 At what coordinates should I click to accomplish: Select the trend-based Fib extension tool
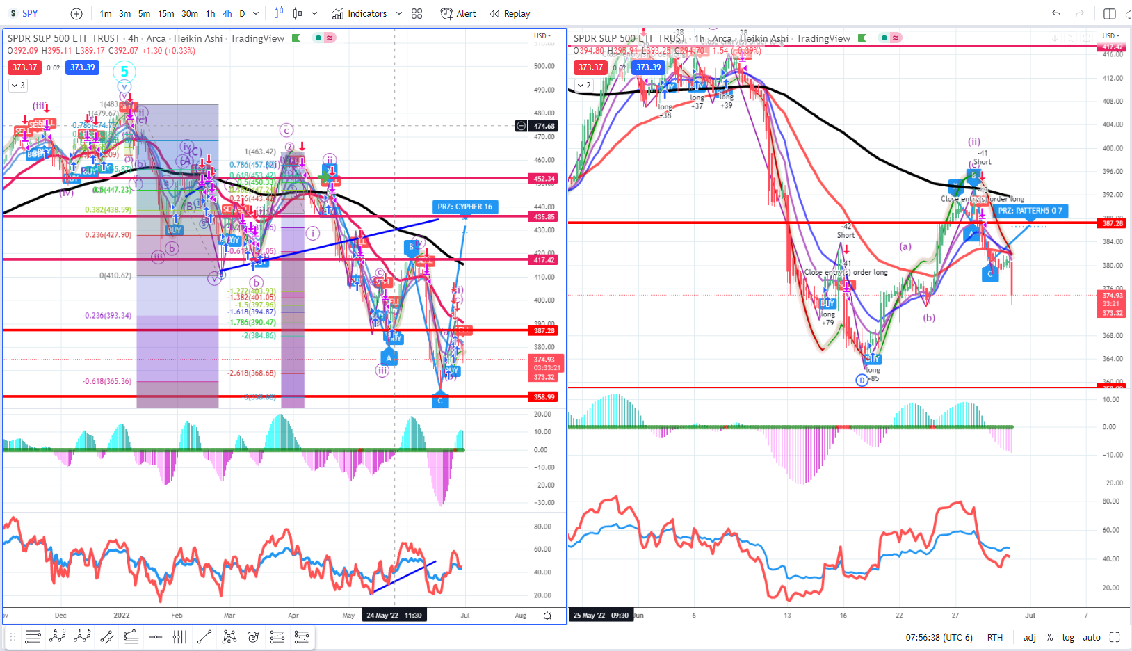tap(131, 636)
